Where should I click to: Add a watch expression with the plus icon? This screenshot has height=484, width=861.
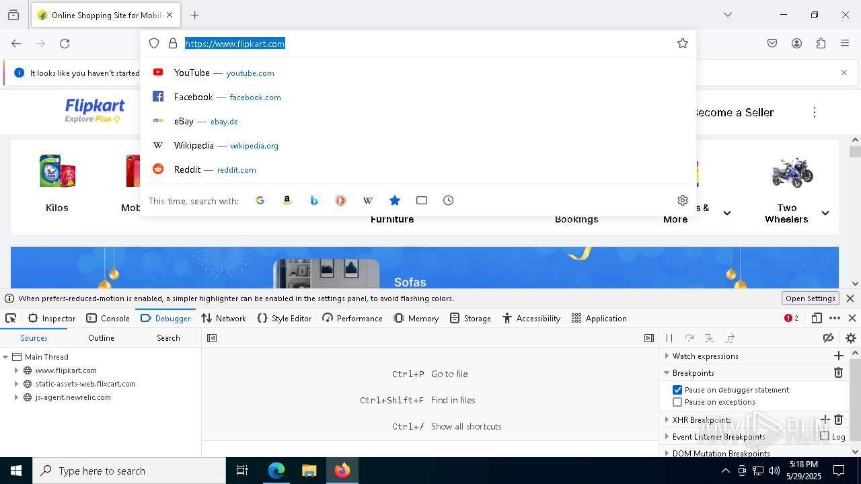tap(839, 356)
